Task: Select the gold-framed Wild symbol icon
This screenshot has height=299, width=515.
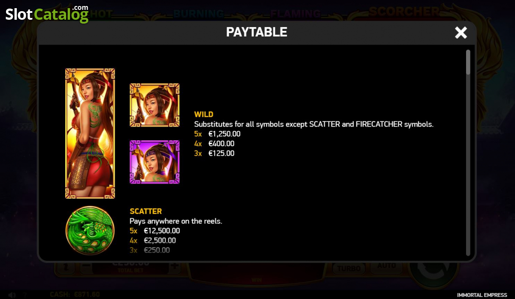Action: pos(154,105)
